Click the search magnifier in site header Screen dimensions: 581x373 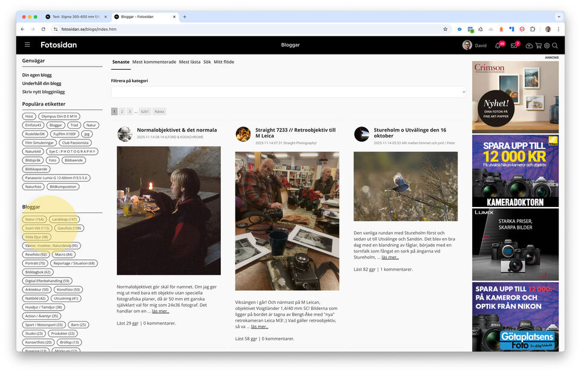pyautogui.click(x=555, y=45)
